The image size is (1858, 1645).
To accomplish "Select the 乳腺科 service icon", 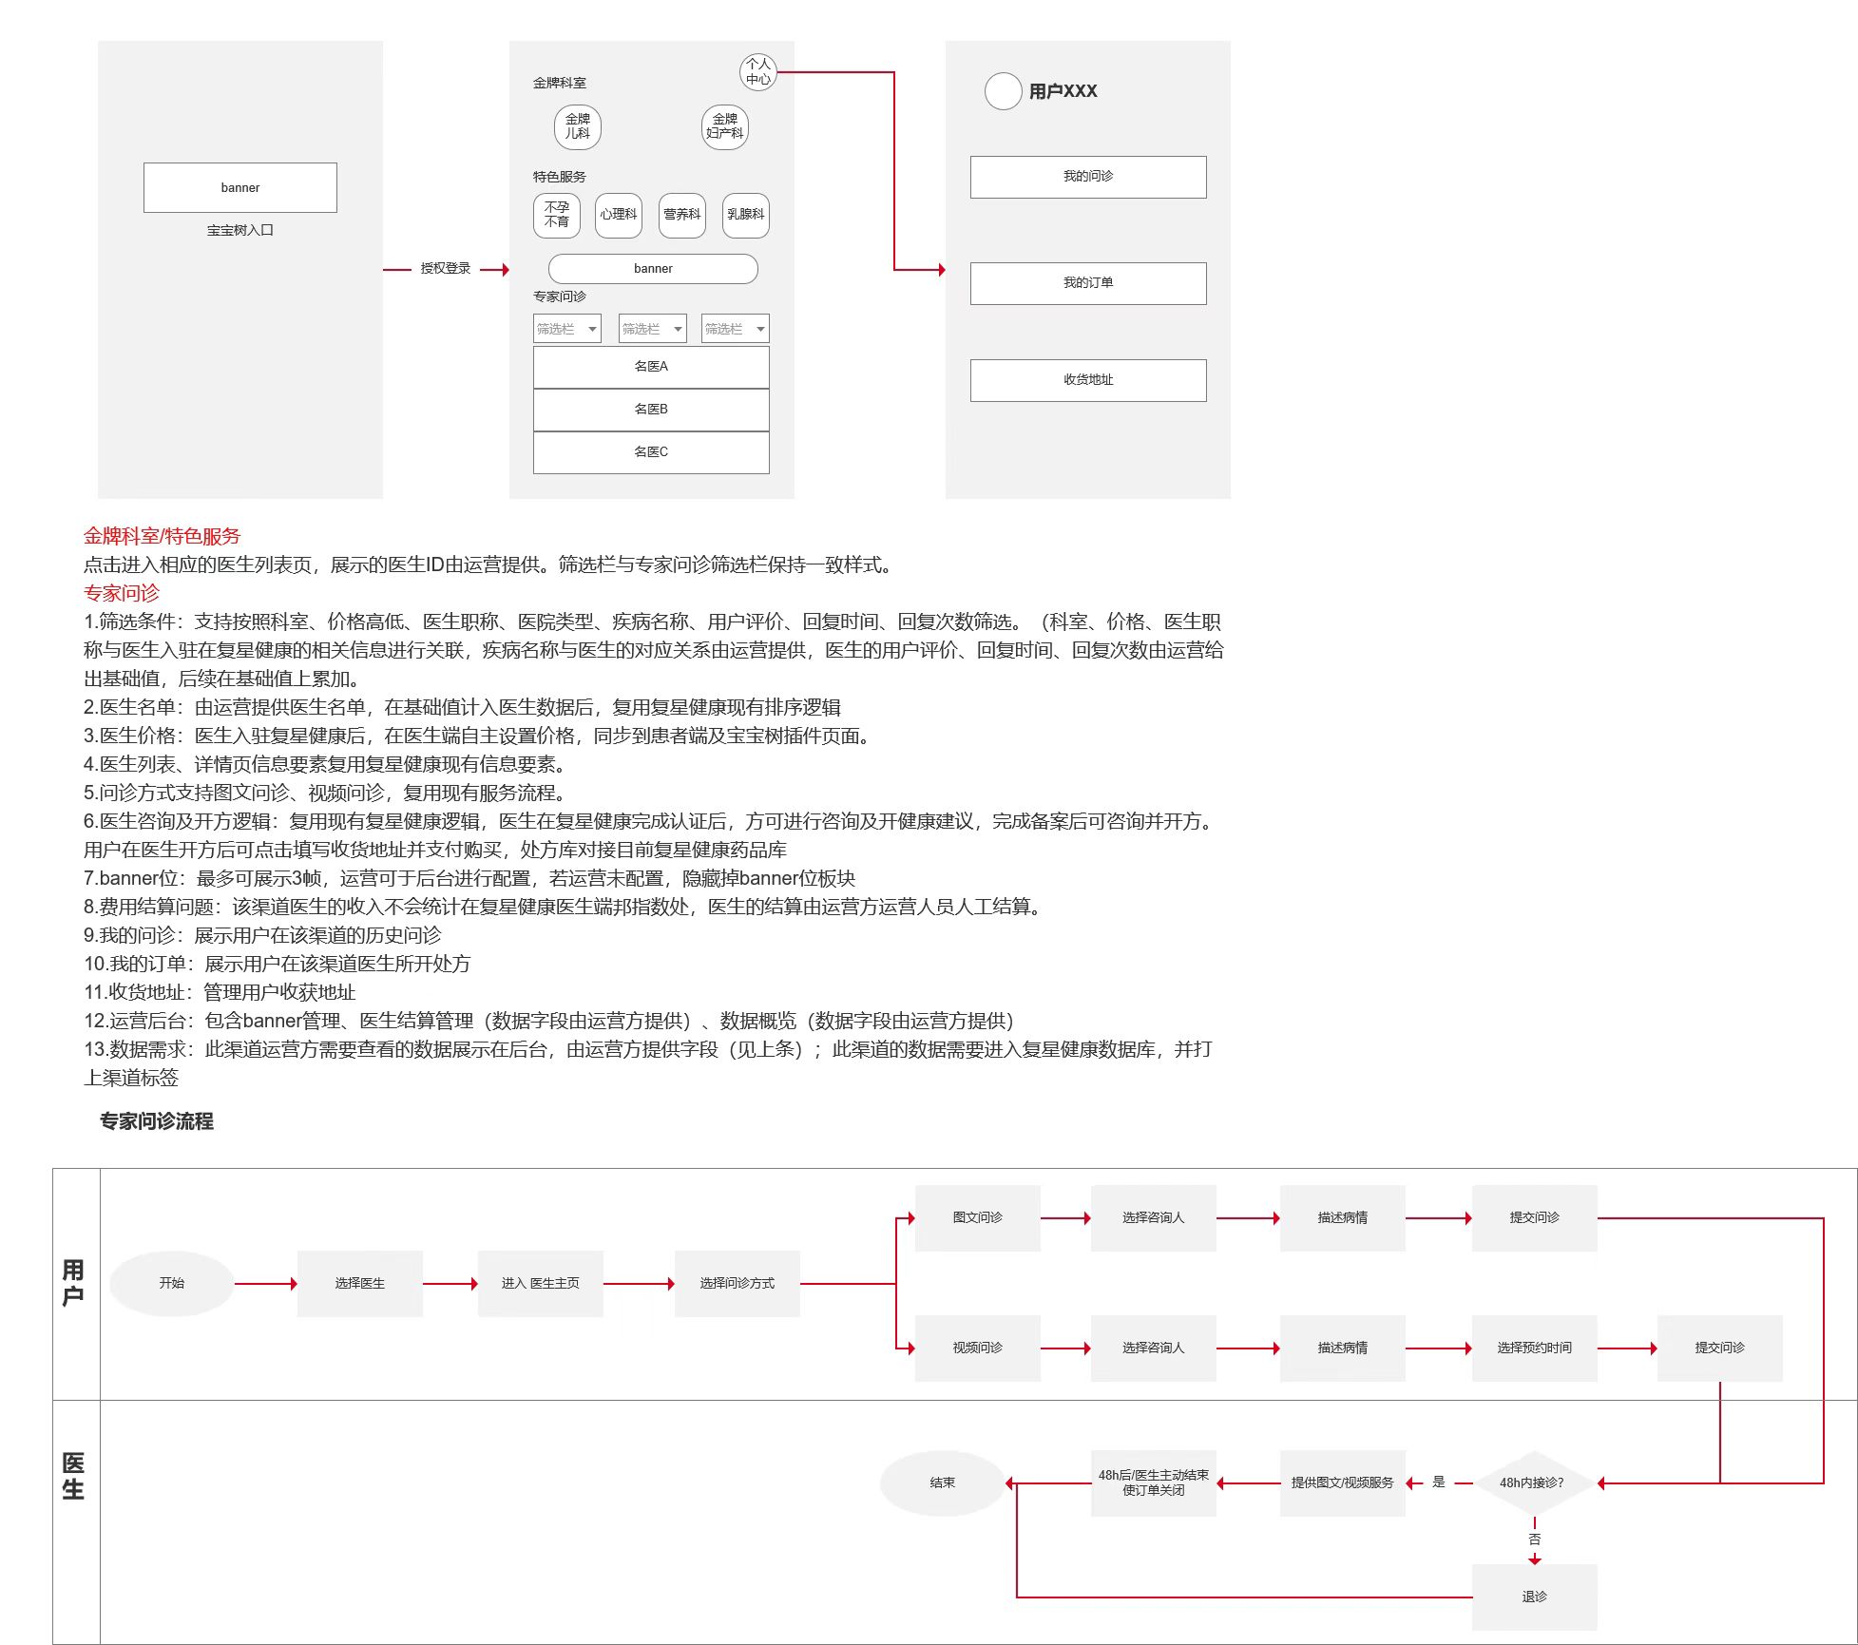I will 745,215.
